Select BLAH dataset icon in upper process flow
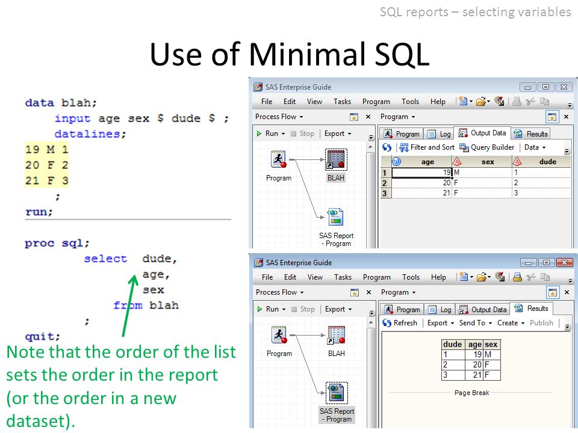Image resolution: width=578 pixels, height=433 pixels. (x=336, y=159)
